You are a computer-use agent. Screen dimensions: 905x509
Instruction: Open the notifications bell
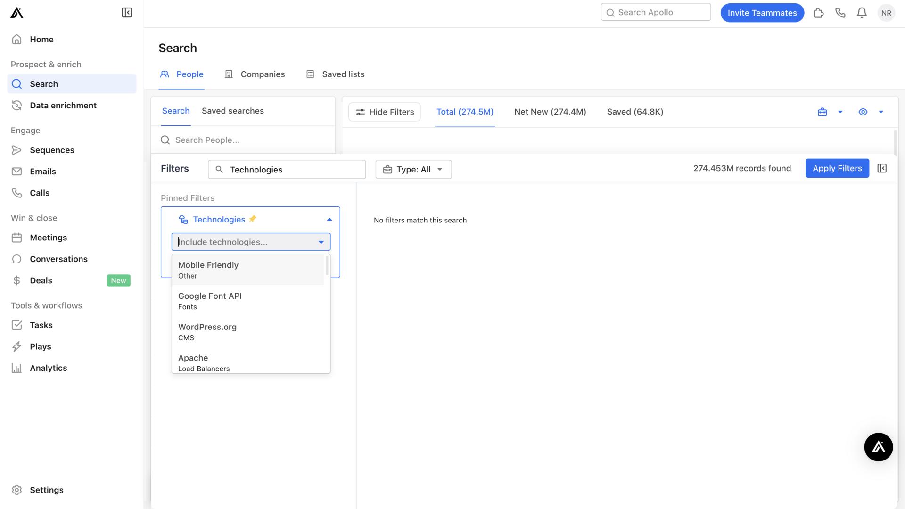pos(862,13)
